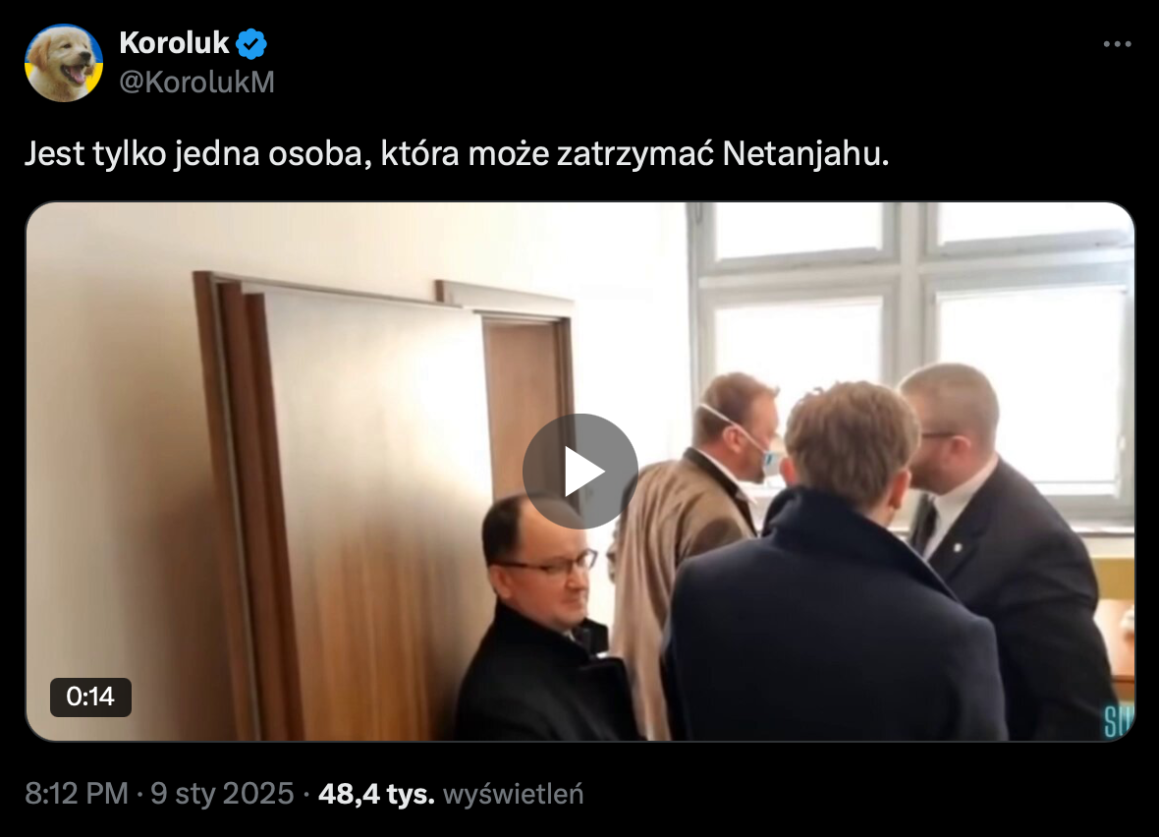Play the video with the center play button
The image size is (1159, 837).
click(x=580, y=471)
